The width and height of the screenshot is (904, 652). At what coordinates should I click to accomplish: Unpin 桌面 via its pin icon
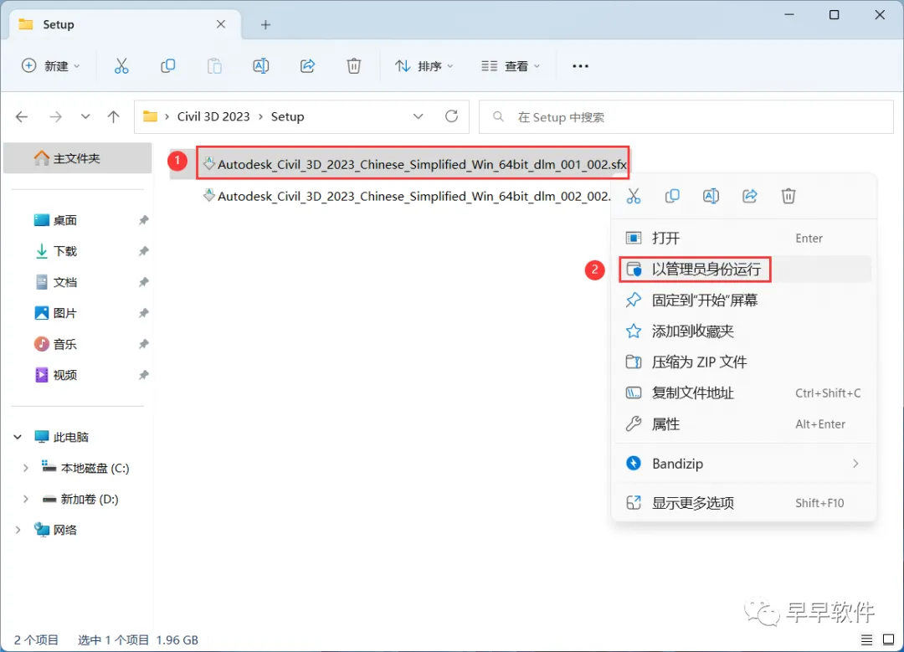click(144, 220)
